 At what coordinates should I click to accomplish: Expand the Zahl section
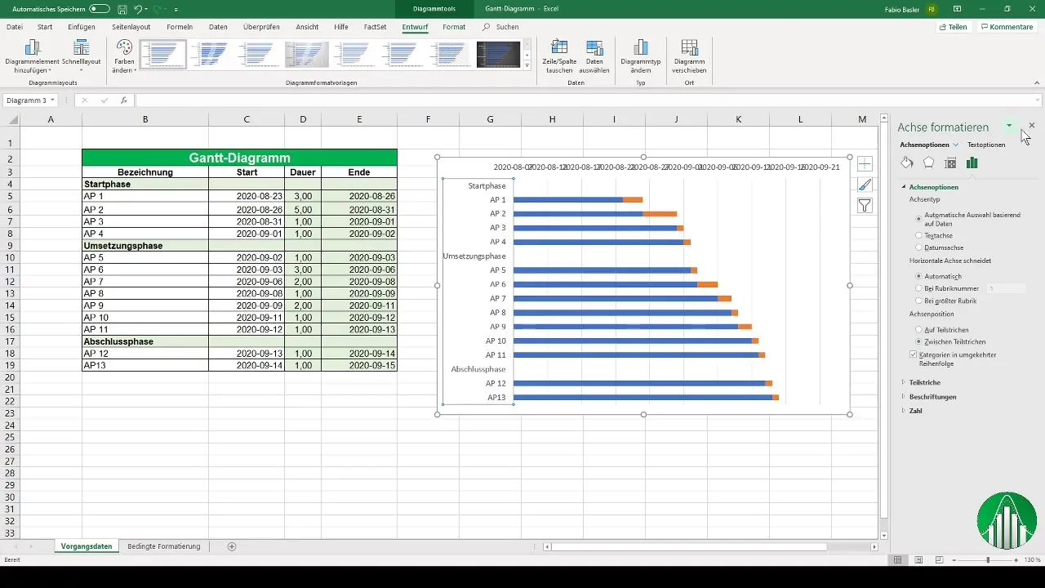[904, 411]
